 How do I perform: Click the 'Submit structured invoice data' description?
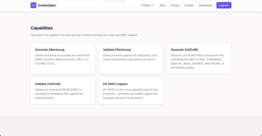[62, 60]
